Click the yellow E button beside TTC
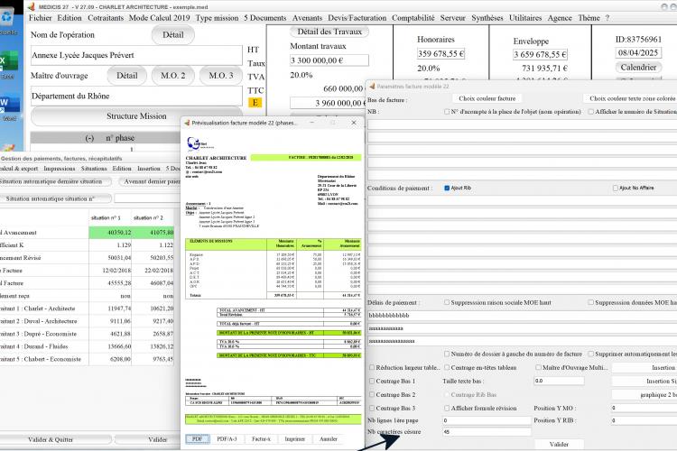Image resolution: width=677 pixels, height=451 pixels. coord(255,103)
